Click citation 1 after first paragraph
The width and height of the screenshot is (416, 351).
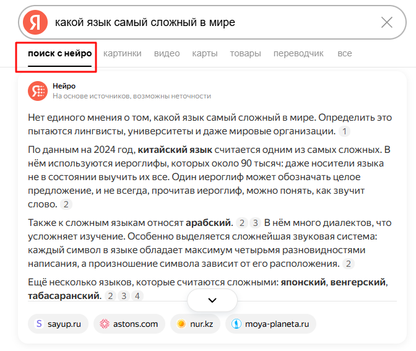point(345,131)
